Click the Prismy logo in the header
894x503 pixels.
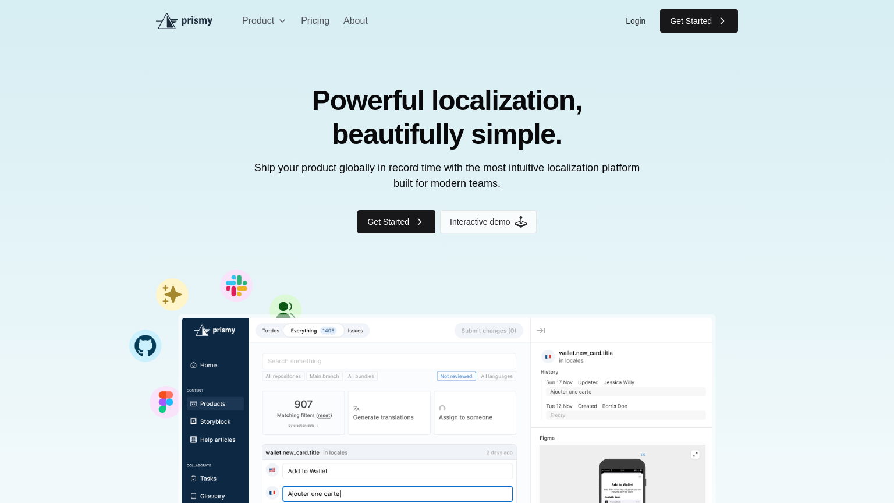(185, 21)
